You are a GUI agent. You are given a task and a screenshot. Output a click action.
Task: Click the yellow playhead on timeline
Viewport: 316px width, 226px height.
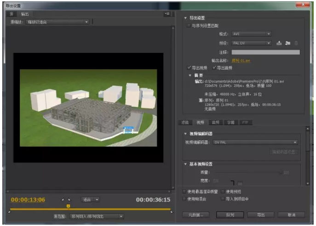[68, 206]
